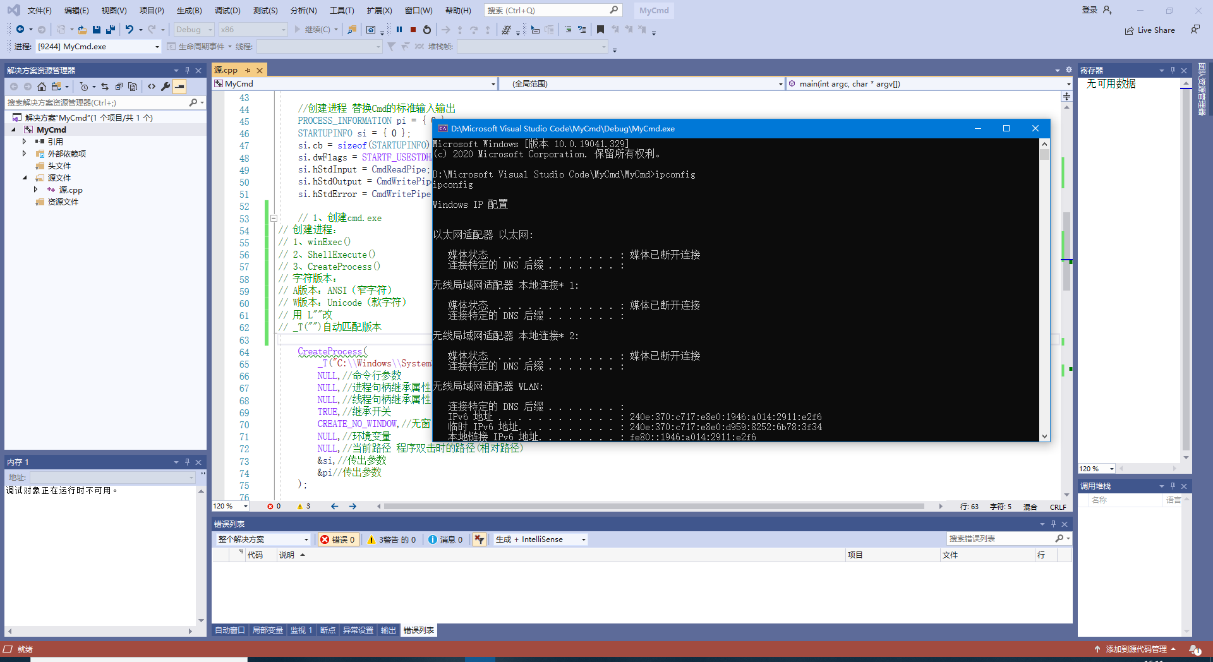
Task: Undo the last edit
Action: [x=130, y=30]
